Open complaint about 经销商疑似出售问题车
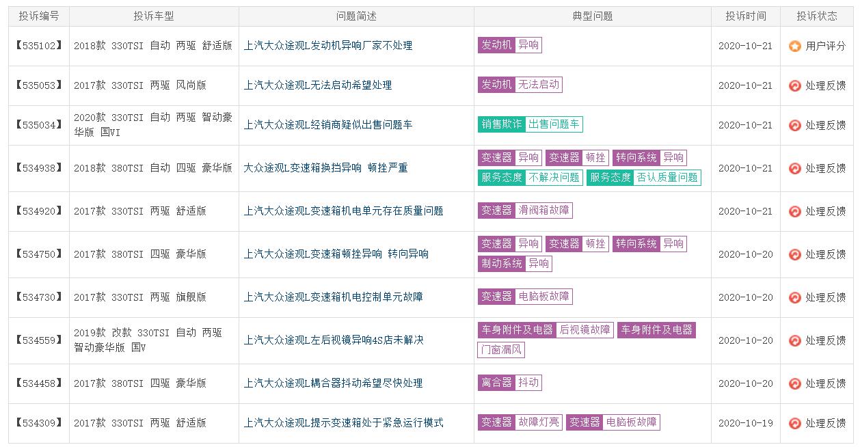 coord(328,125)
